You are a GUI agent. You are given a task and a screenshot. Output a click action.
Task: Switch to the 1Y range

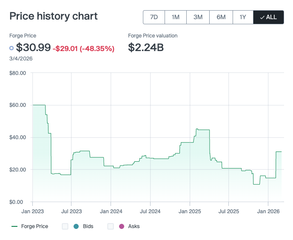coord(243,17)
